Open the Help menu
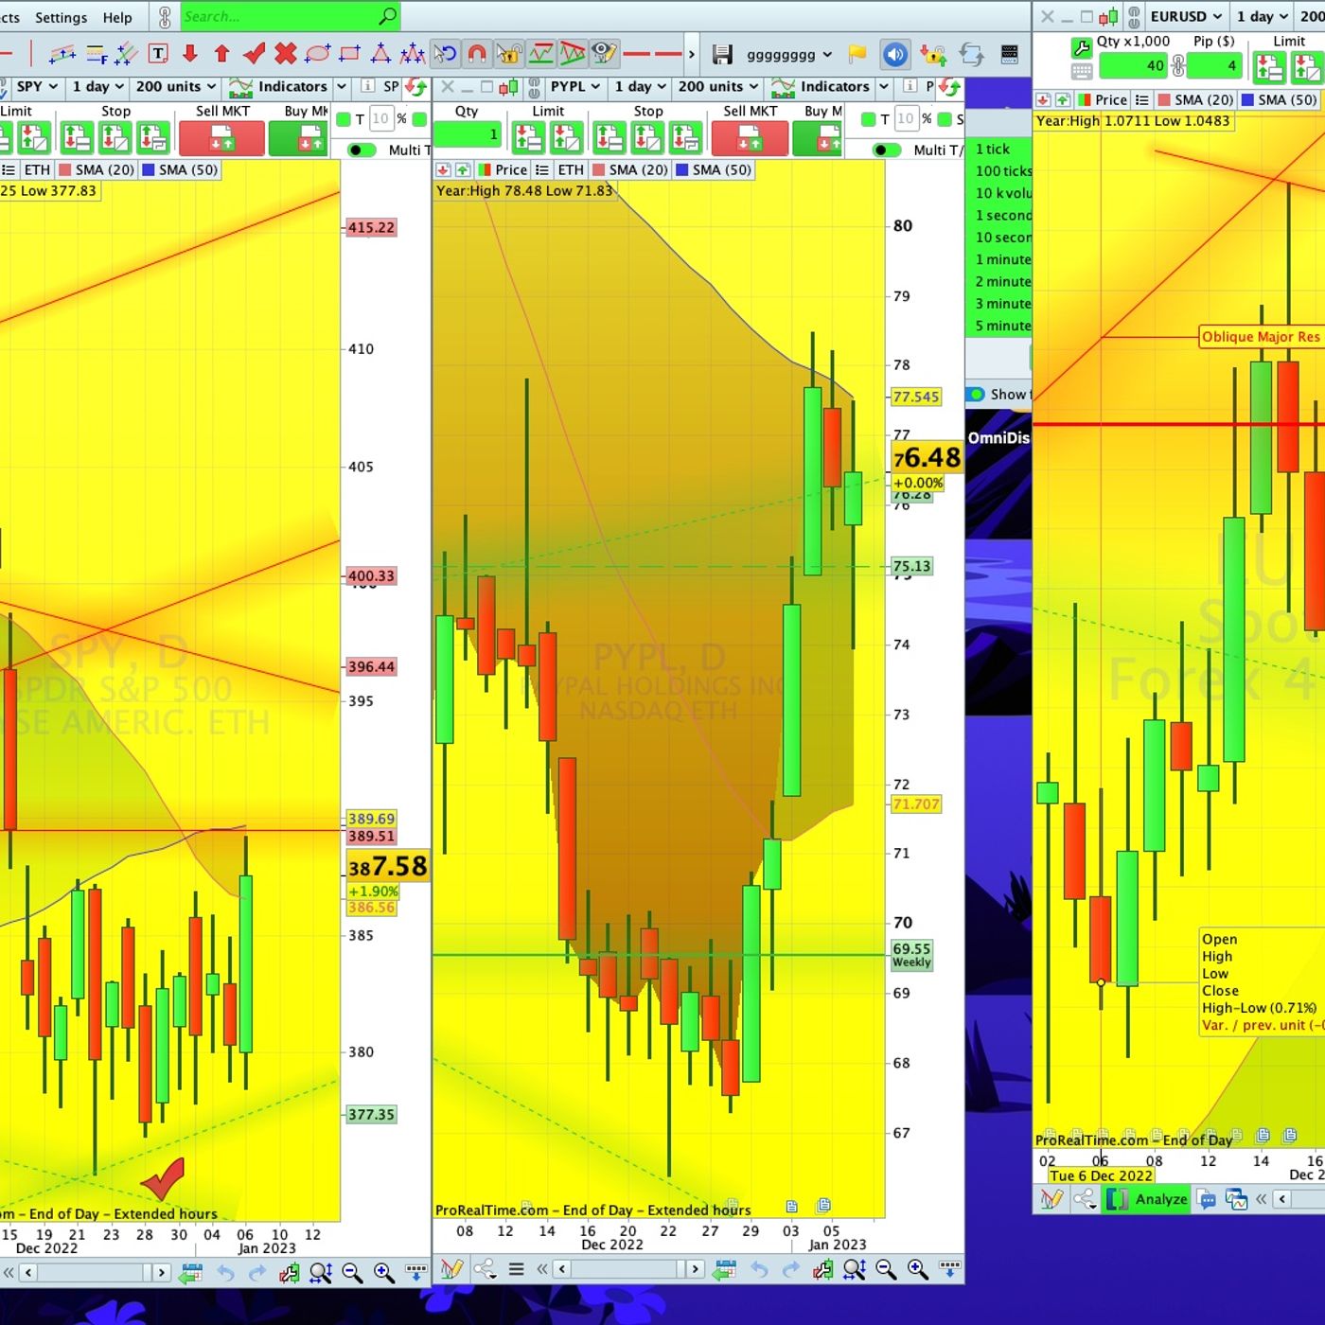The height and width of the screenshot is (1325, 1325). (x=117, y=17)
